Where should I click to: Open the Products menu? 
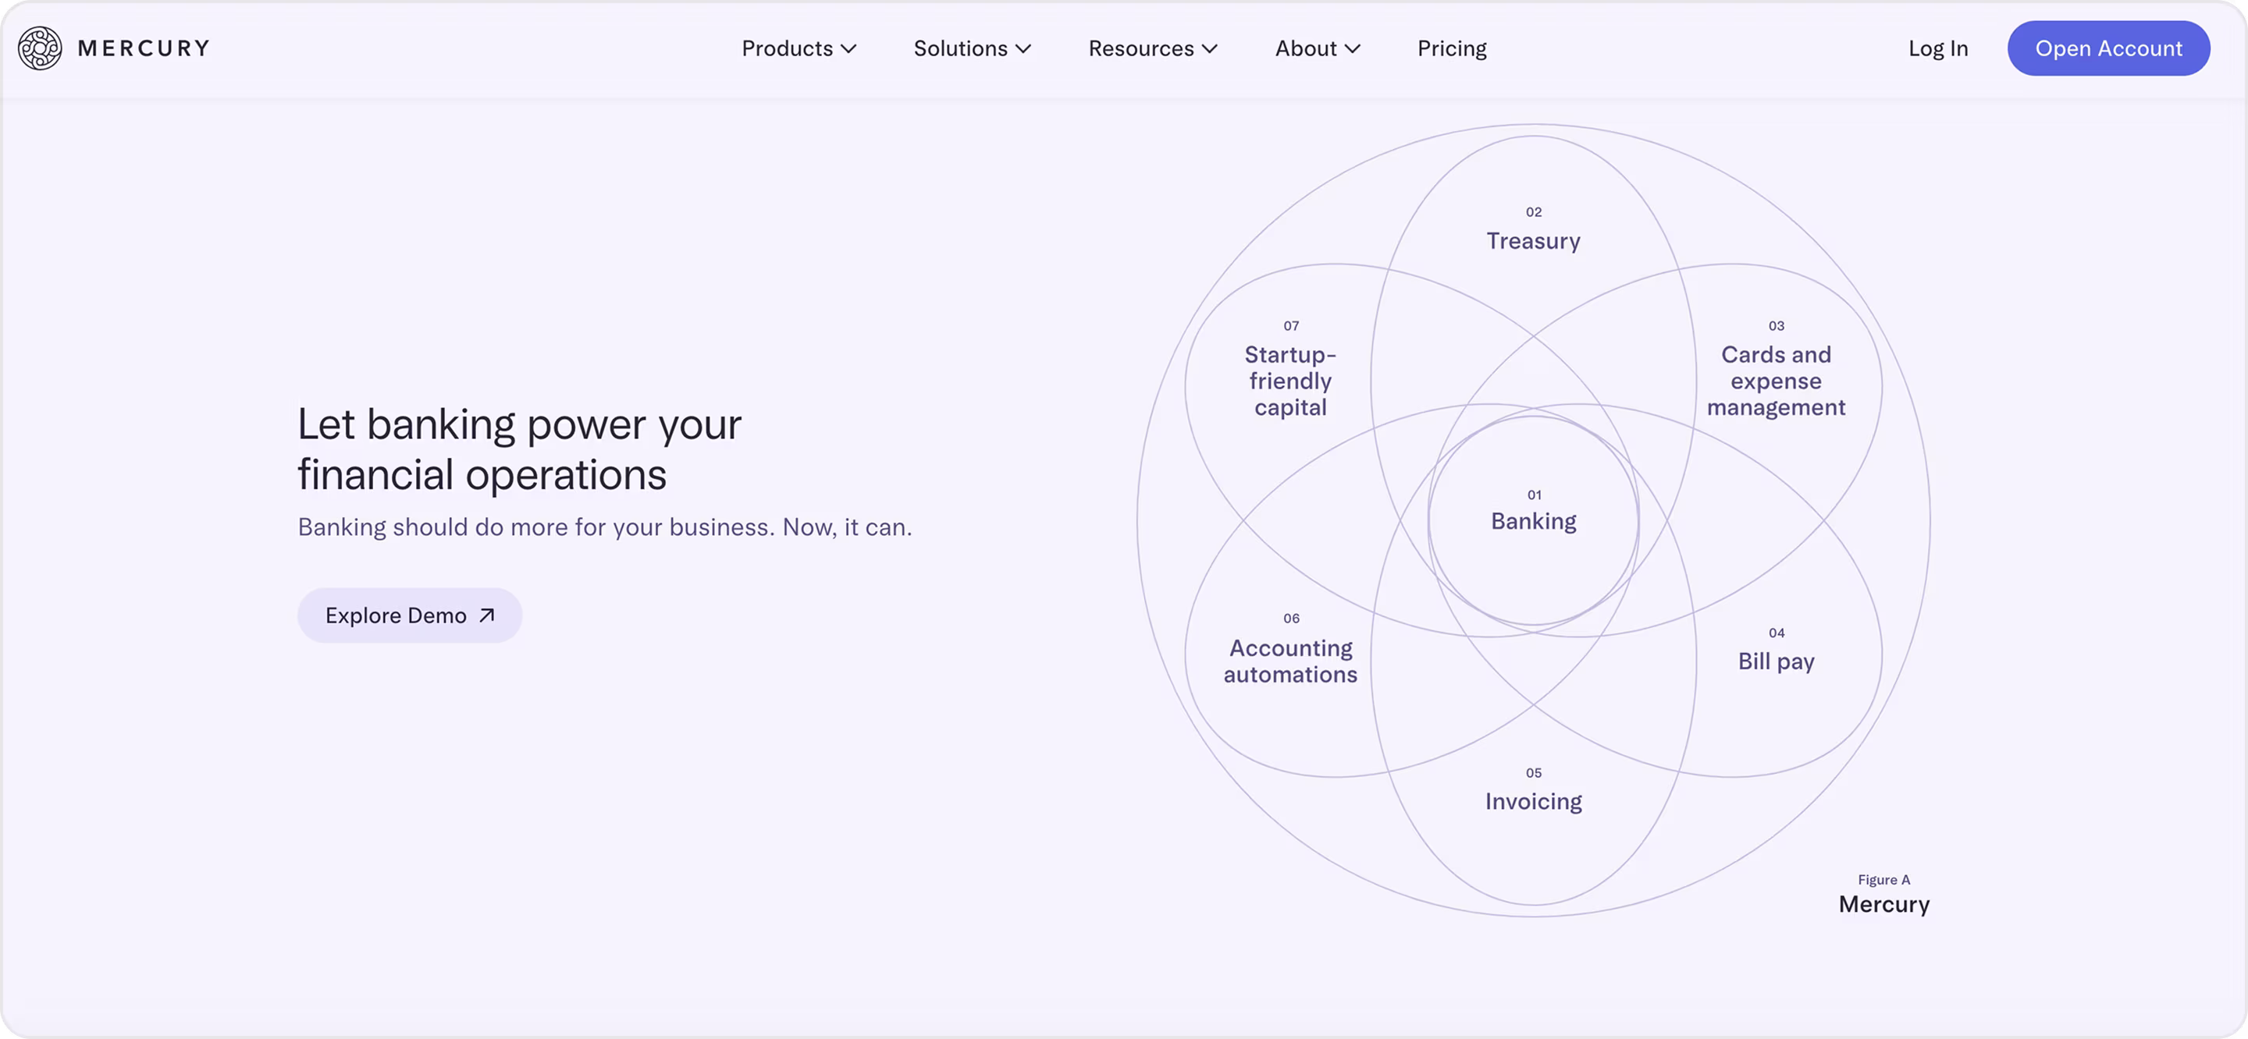click(x=799, y=48)
